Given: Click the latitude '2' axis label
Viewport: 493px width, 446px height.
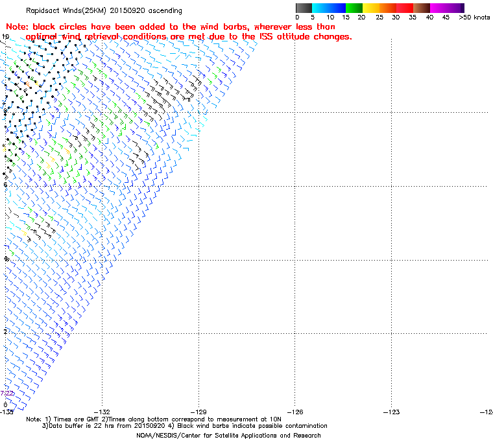Looking at the screenshot, I should pos(5,332).
